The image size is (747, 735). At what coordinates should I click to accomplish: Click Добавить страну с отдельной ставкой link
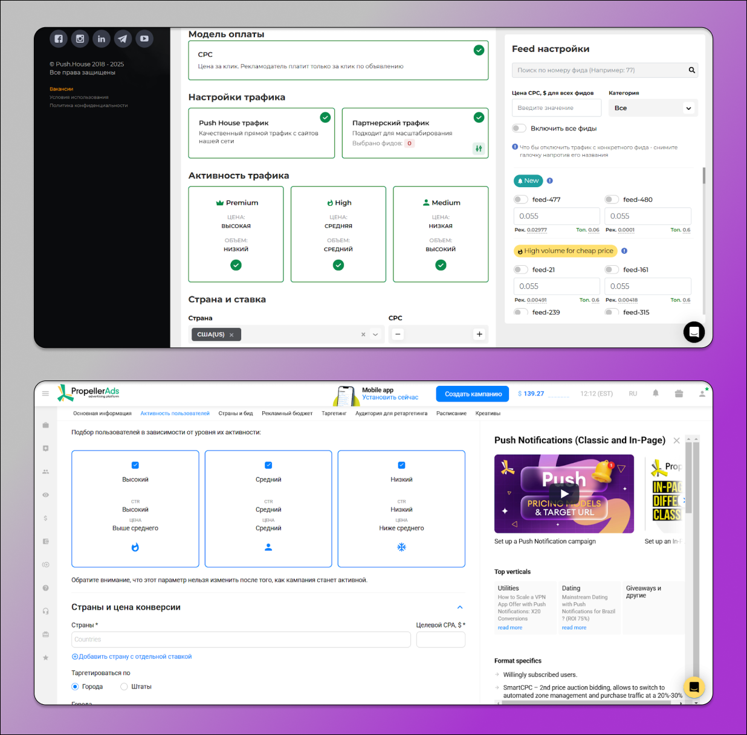[x=132, y=656]
